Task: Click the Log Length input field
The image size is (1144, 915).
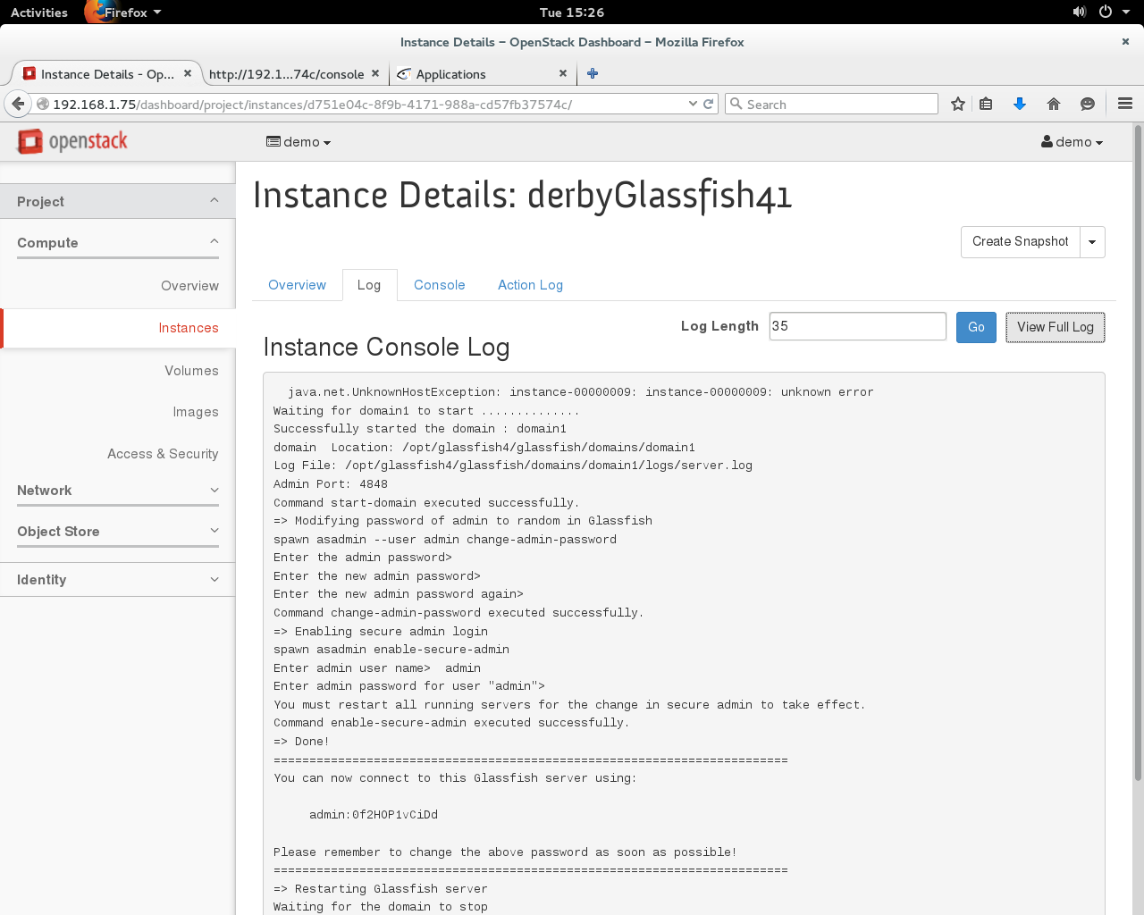Action: 857,326
